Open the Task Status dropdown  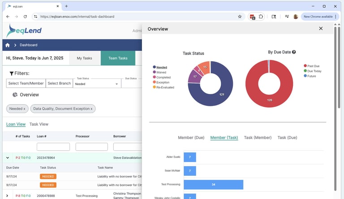[x=97, y=84]
